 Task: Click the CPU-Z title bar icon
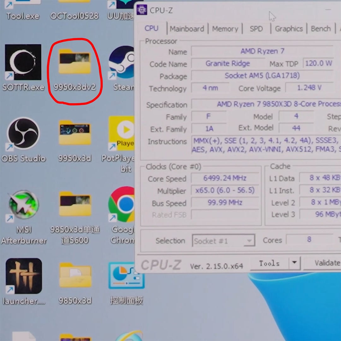tap(142, 10)
